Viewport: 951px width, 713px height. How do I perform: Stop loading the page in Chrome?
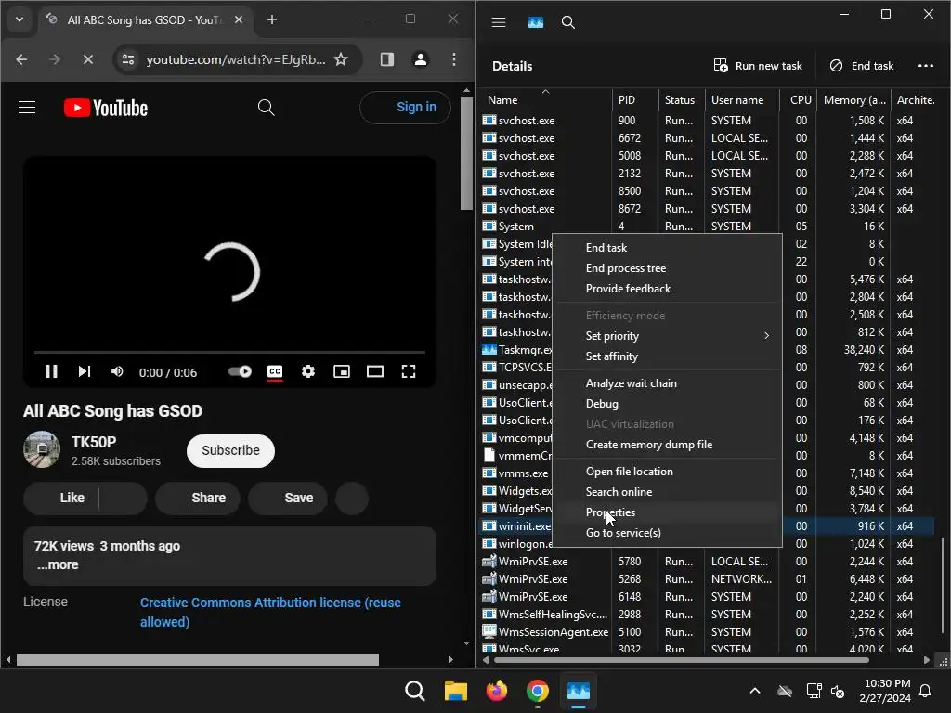pos(88,59)
